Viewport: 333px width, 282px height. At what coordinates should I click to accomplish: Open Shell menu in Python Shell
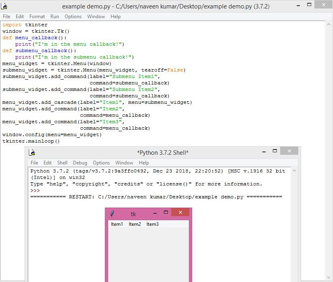[x=62, y=163]
